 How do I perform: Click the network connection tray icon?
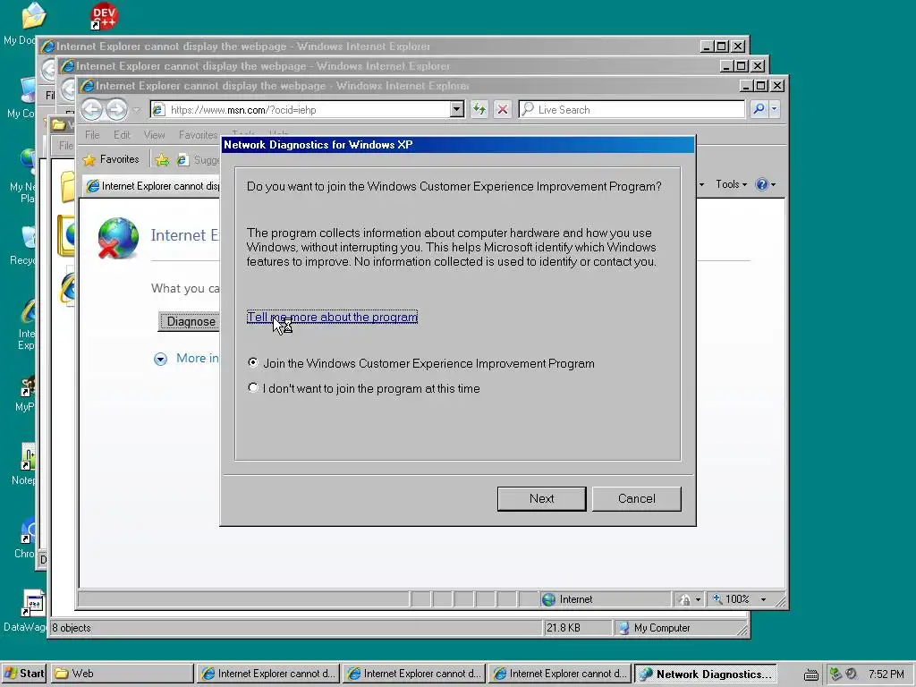[836, 674]
